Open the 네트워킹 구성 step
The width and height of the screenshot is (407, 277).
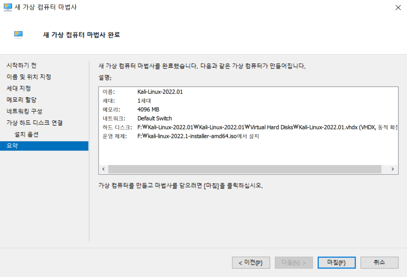click(x=24, y=111)
